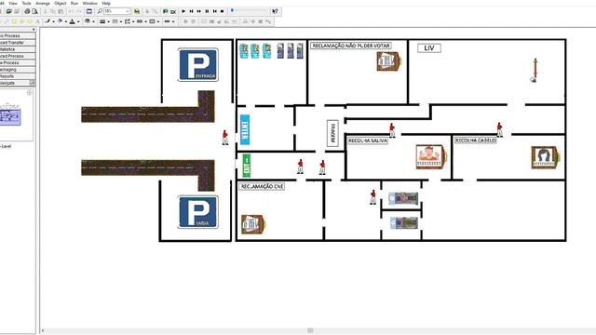Switch to Reports panel

pyautogui.click(x=18, y=76)
